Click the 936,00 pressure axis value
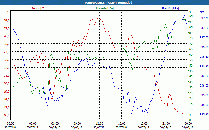209x130 pixels. 204,86
